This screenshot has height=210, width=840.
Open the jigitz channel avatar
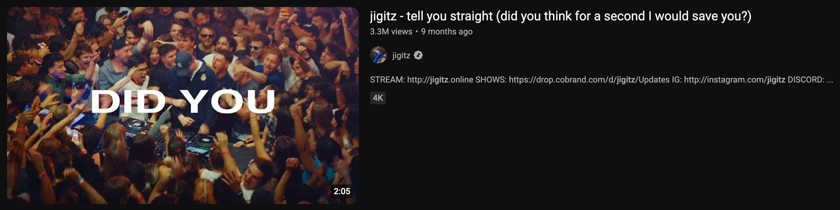click(378, 55)
